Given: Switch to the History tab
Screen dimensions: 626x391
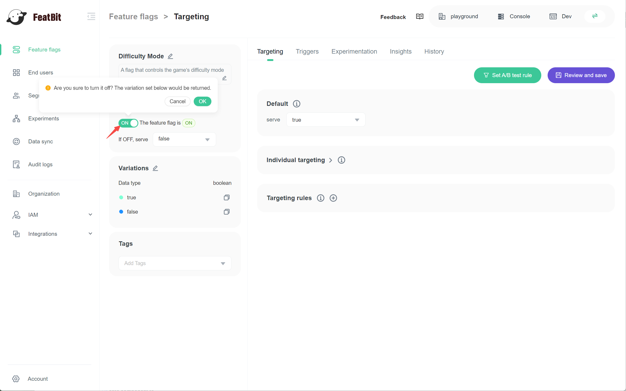Looking at the screenshot, I should pos(434,51).
